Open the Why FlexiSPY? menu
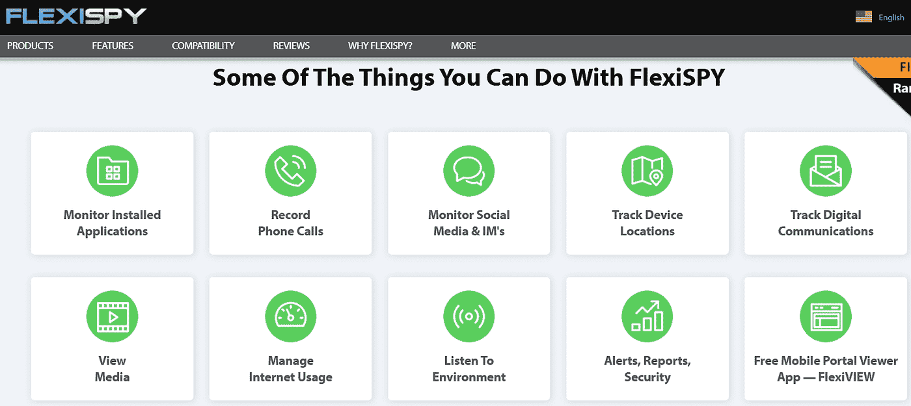The height and width of the screenshot is (406, 911). pyautogui.click(x=380, y=45)
